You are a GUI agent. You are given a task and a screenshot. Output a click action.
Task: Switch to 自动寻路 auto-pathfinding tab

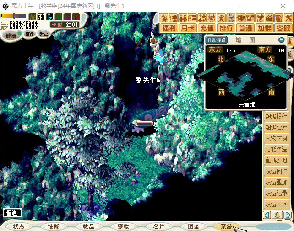point(217,40)
